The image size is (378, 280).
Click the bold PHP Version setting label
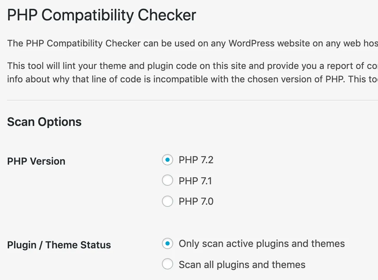36,161
